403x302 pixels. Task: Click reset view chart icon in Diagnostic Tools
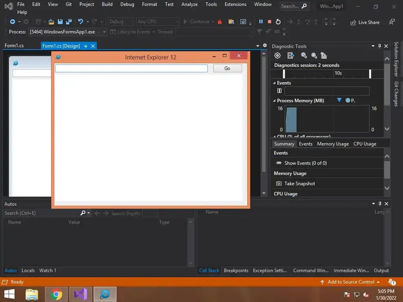pyautogui.click(x=324, y=55)
